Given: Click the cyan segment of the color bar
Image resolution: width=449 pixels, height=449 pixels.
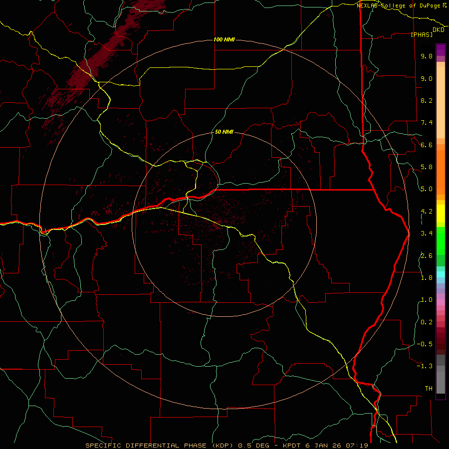Looking at the screenshot, I should point(441,274).
